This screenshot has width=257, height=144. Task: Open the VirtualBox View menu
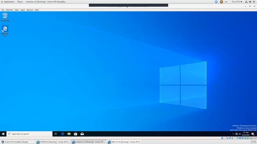point(16,10)
